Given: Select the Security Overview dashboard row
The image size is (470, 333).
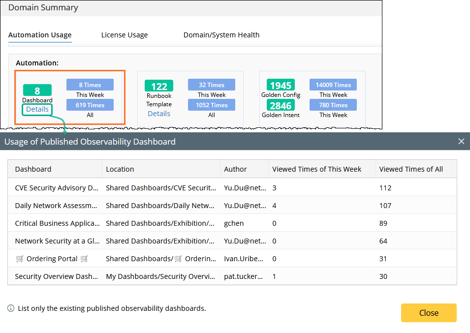Looking at the screenshot, I should point(57,276).
